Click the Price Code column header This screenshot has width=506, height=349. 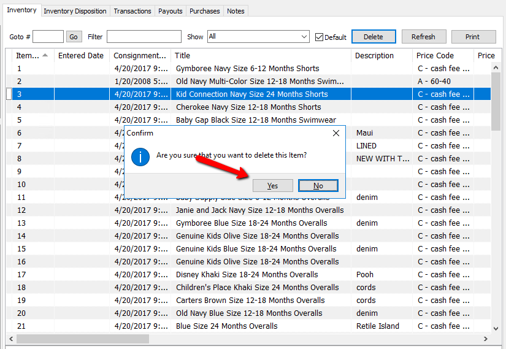[435, 55]
